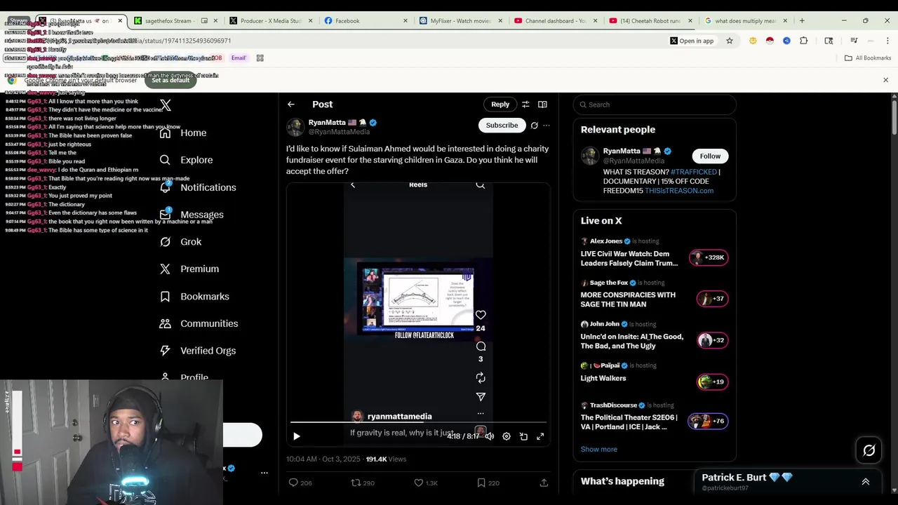Like the post with 1.3K likes
Screen dimensions: 898x505
pyautogui.click(x=425, y=483)
